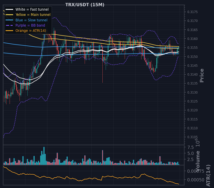Click the 0.00050 ATR tick label
Image resolution: width=214 pixels, height=188 pixels.
pyautogui.click(x=196, y=180)
